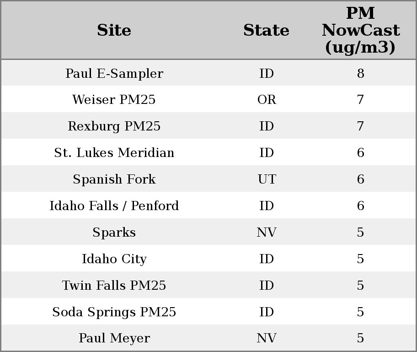
Task: Select the Rexburg PM25 site cell
Action: pyautogui.click(x=114, y=126)
